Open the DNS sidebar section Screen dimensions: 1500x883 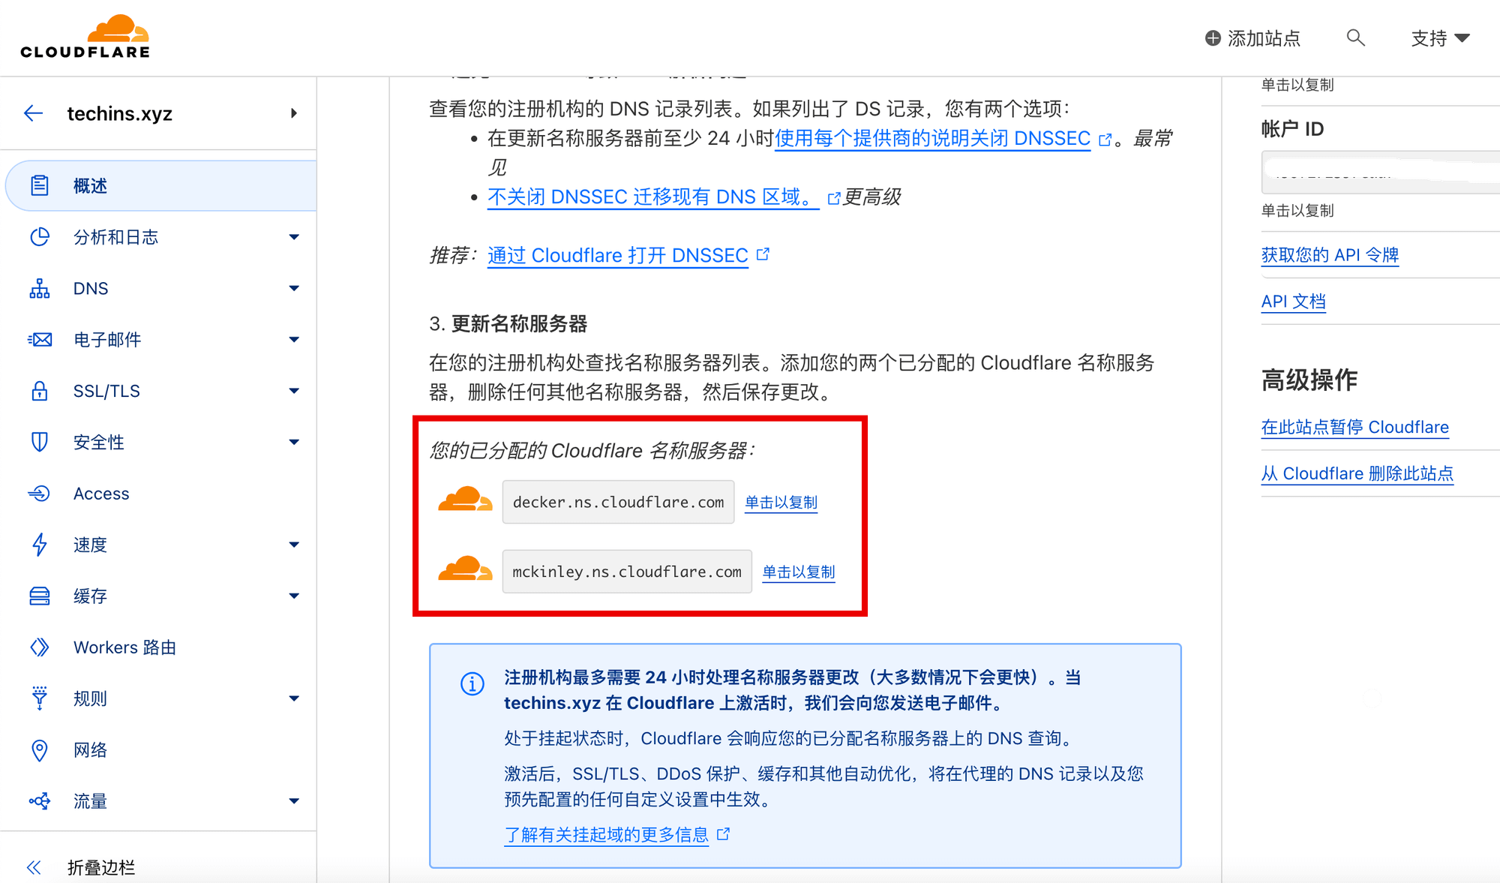(x=160, y=288)
